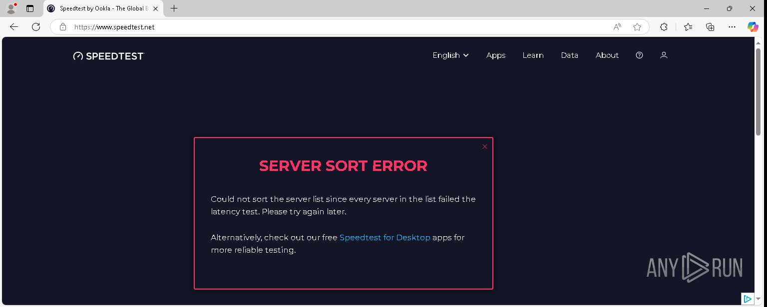Go back with browser back arrow

coord(14,27)
